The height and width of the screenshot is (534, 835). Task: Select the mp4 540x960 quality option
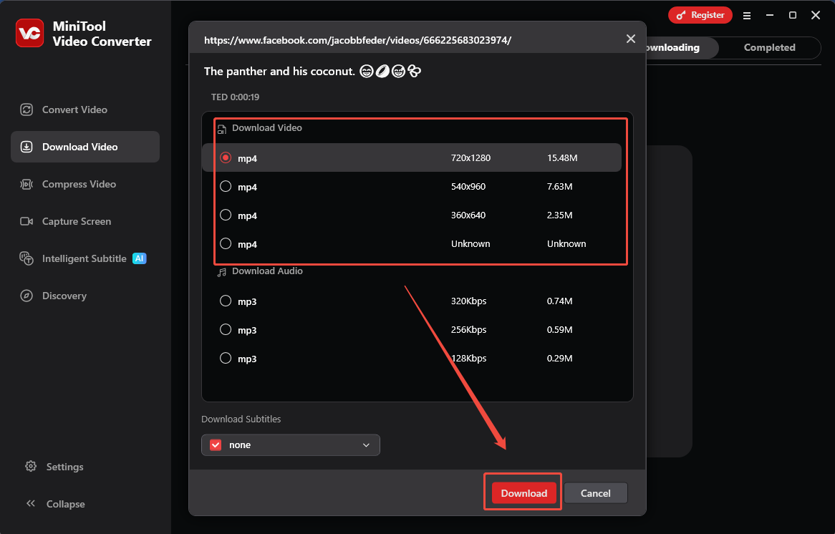(226, 187)
